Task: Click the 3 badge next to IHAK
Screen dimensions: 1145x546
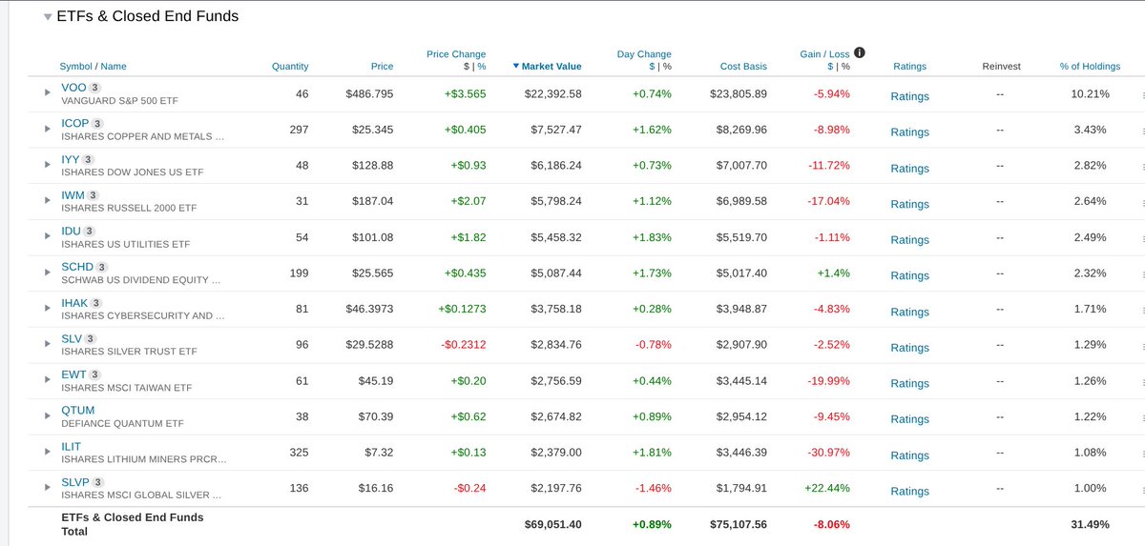Action: click(x=98, y=303)
